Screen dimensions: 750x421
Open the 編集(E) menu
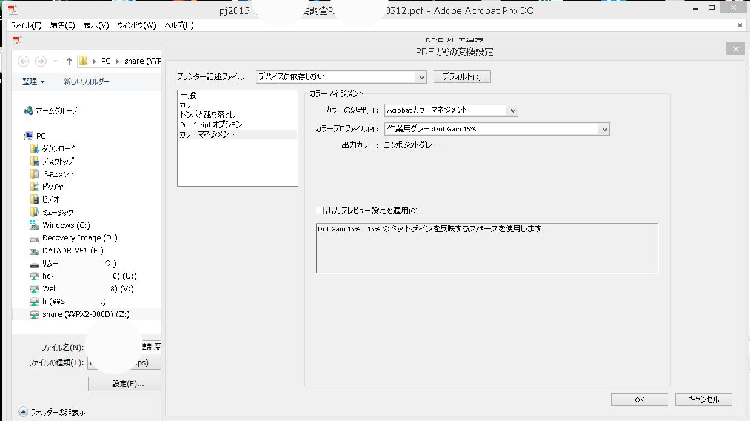[x=62, y=25]
